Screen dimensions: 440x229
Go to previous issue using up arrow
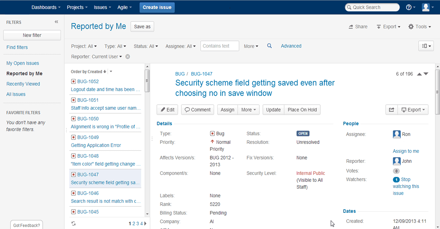[419, 74]
